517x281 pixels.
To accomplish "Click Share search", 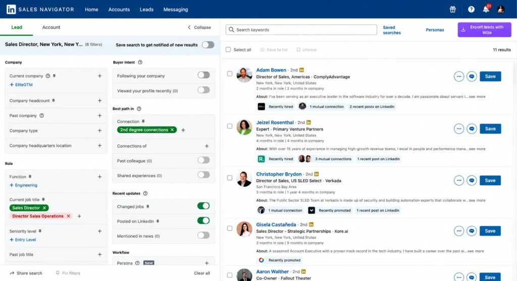I will [26, 273].
